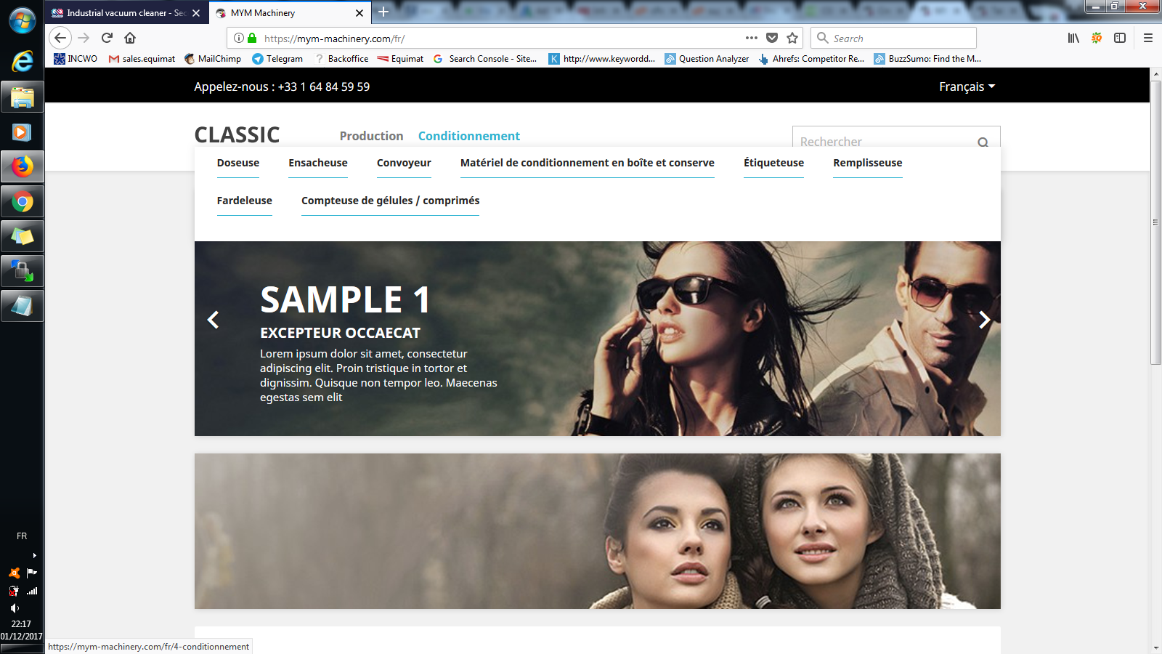The height and width of the screenshot is (654, 1162).
Task: Click the second banner image with two women
Action: coord(597,531)
